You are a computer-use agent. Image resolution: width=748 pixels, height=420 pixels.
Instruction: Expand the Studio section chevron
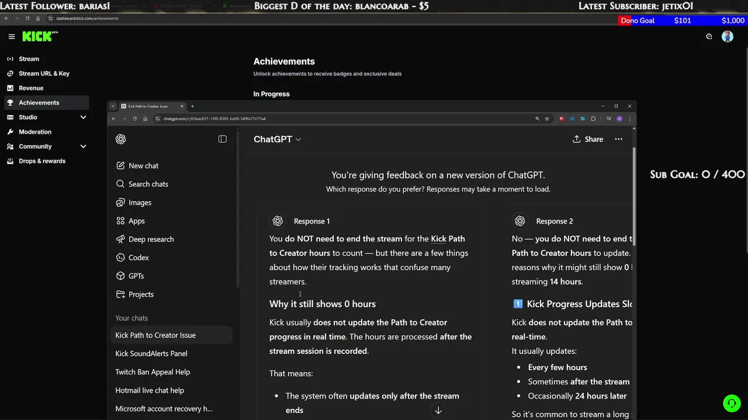coord(83,117)
